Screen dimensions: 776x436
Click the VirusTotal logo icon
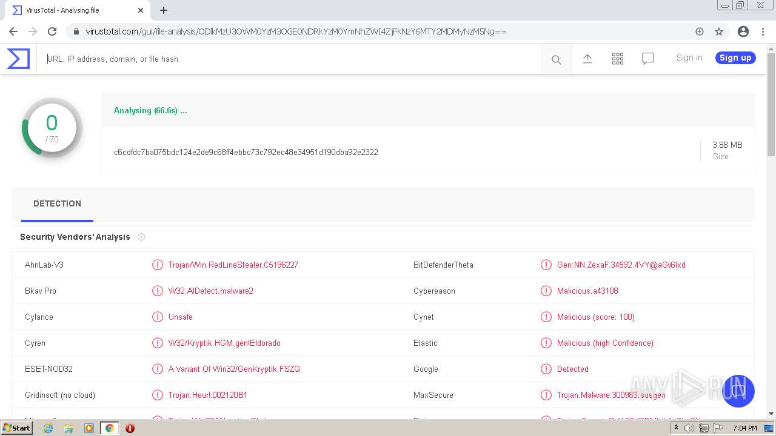[x=18, y=59]
